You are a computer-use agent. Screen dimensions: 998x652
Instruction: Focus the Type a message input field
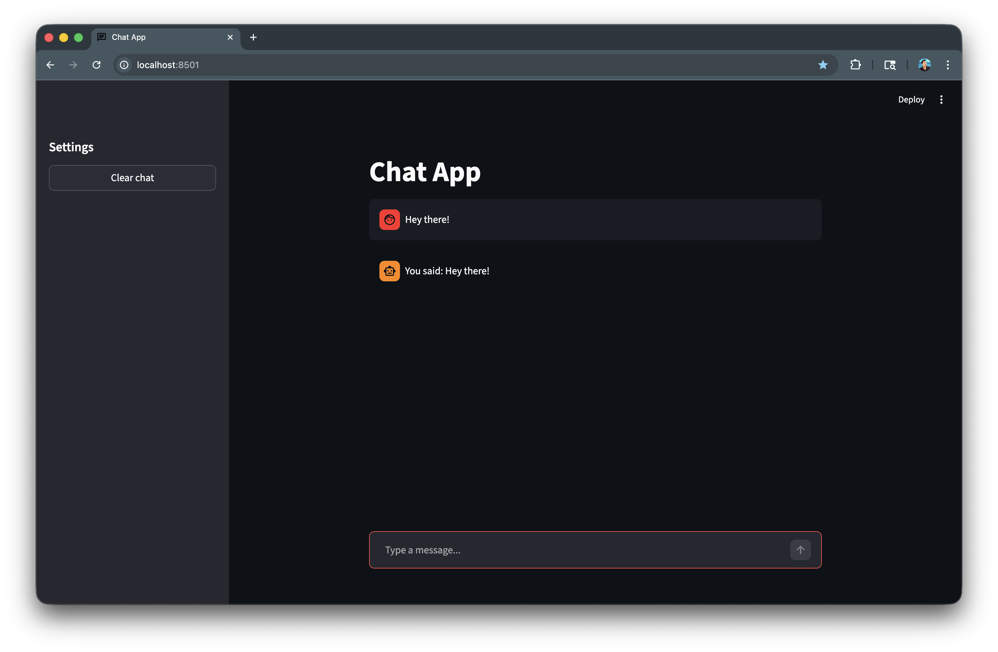point(583,550)
